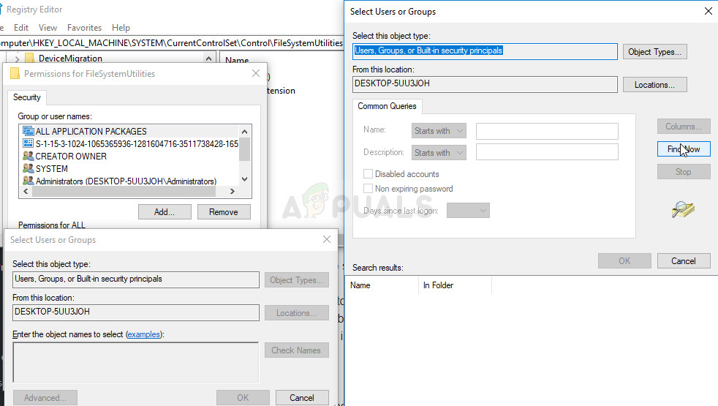Open the Edit menu in Registry Editor
The width and height of the screenshot is (718, 406).
[21, 28]
